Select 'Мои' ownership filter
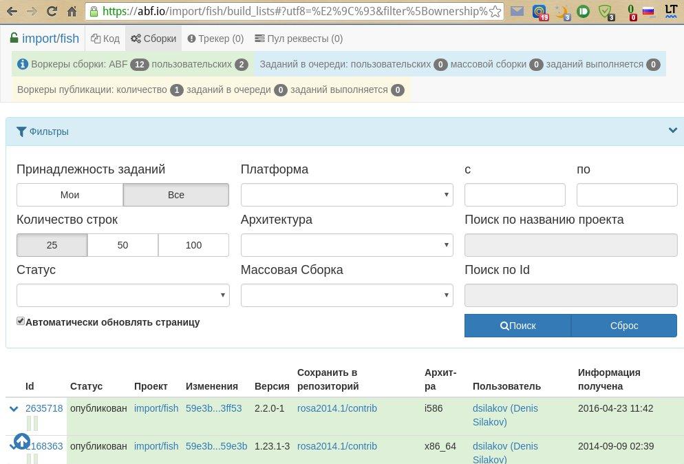Image resolution: width=684 pixels, height=464 pixels. point(70,195)
